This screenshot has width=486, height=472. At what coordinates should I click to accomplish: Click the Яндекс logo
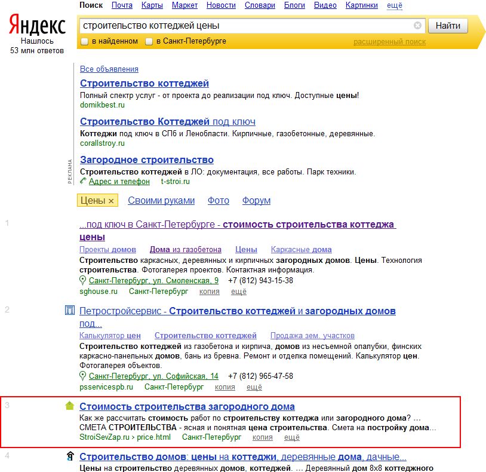[x=37, y=24]
